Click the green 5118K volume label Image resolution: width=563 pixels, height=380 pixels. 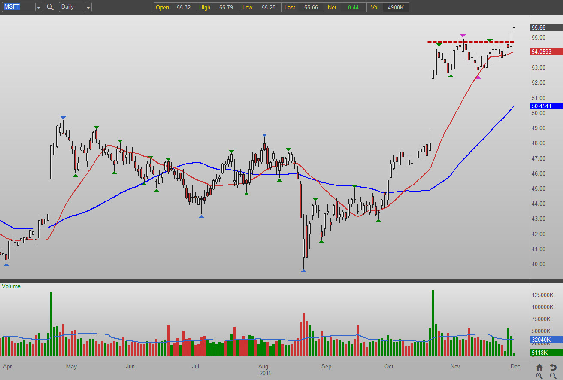point(546,353)
